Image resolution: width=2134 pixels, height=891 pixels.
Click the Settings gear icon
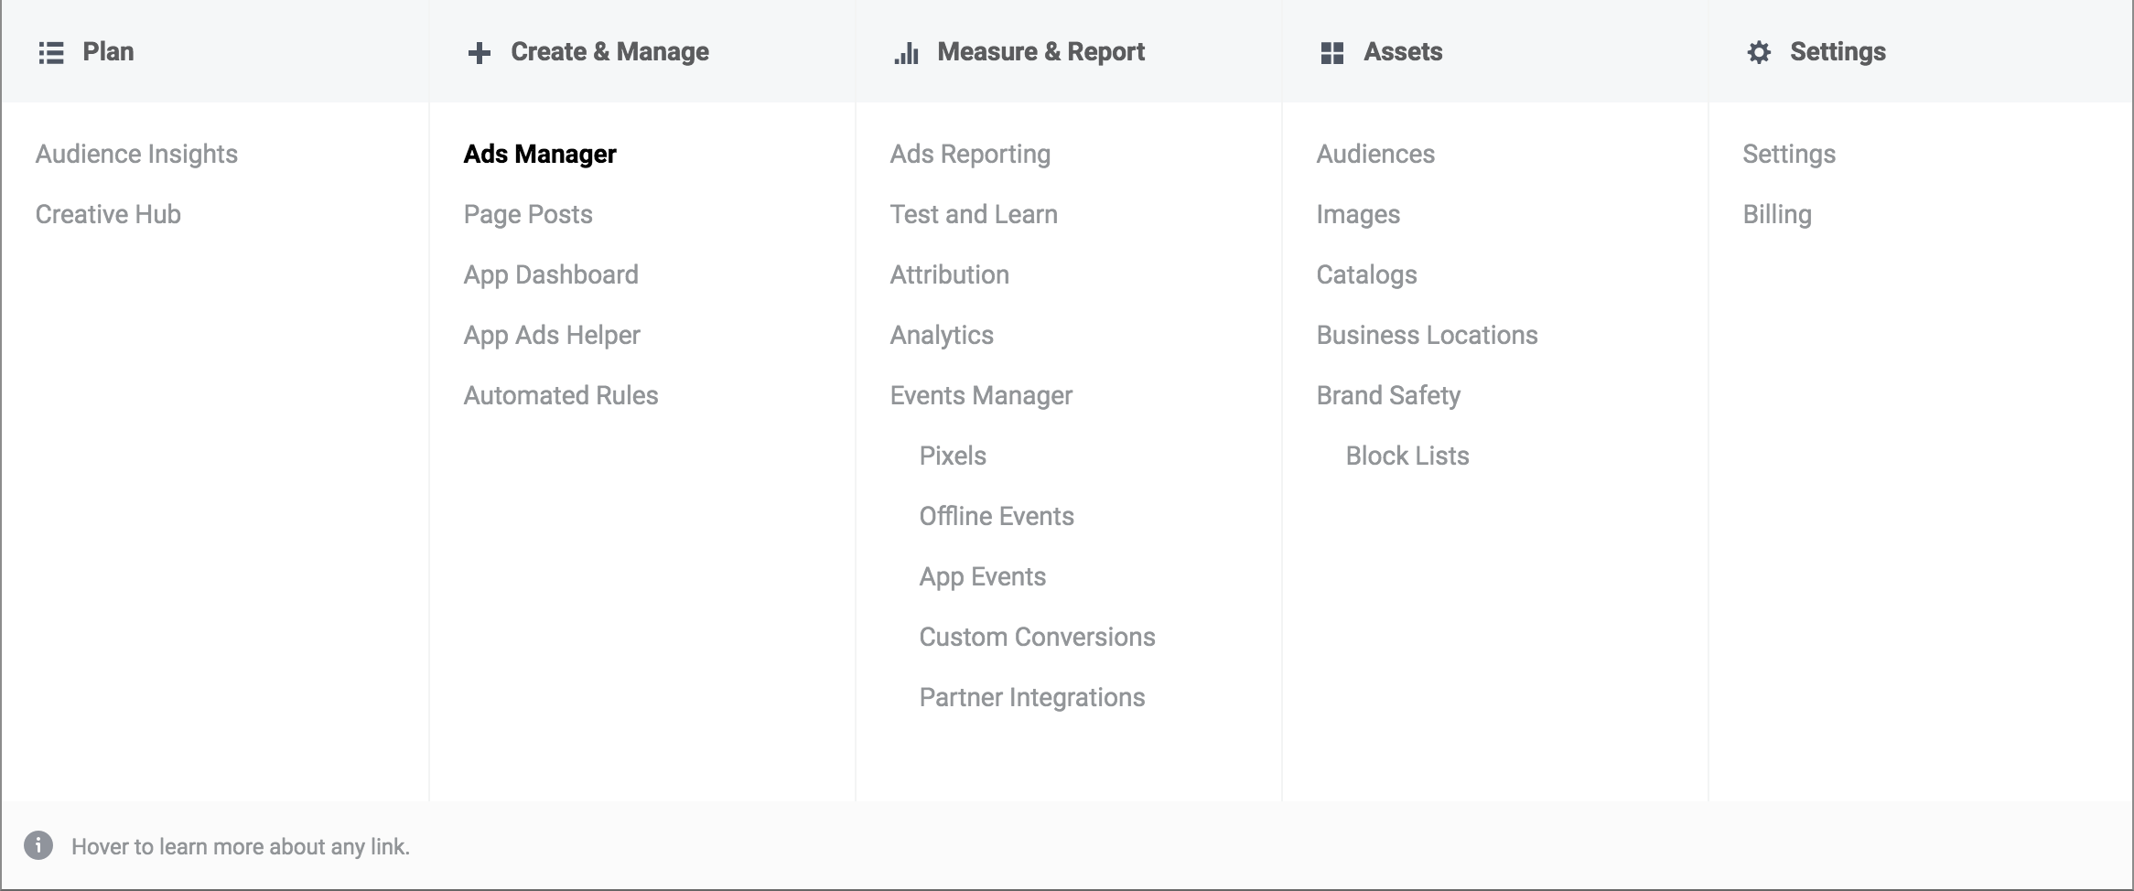tap(1759, 53)
